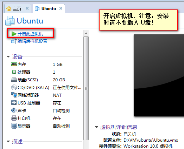This screenshot has height=149, width=184.
Task: Click the D:\VM\ubuntu\Ubuntu.vmx path
Action: 151,140
